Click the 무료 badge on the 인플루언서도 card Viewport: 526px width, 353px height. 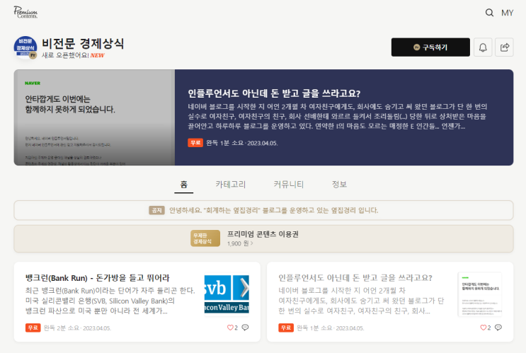coord(286,328)
